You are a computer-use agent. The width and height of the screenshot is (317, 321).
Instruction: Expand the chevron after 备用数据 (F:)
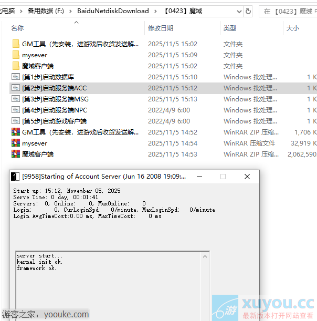coord(70,11)
